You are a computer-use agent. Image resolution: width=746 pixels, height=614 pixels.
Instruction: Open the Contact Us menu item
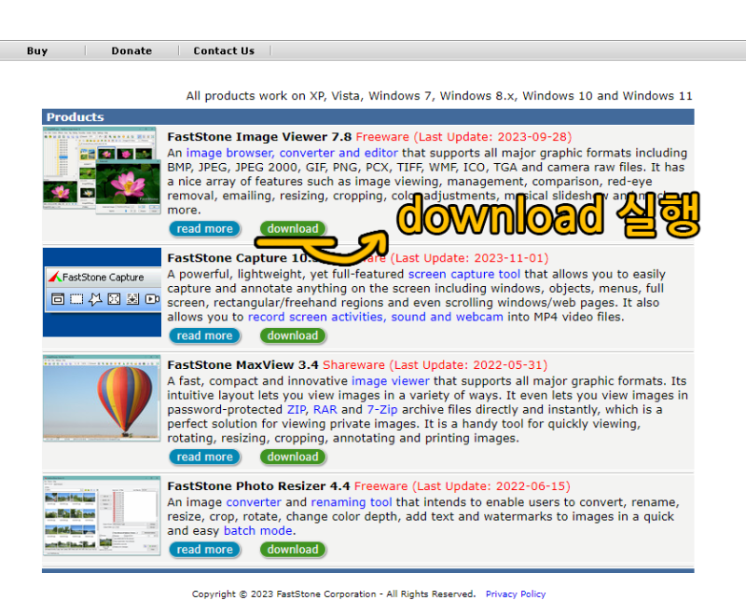point(224,51)
